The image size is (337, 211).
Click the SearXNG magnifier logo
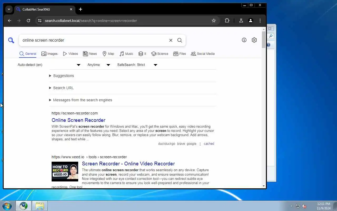(11, 40)
